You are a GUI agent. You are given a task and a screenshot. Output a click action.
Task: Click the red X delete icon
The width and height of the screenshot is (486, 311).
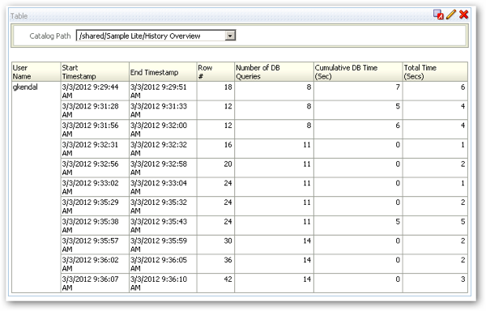tap(463, 15)
